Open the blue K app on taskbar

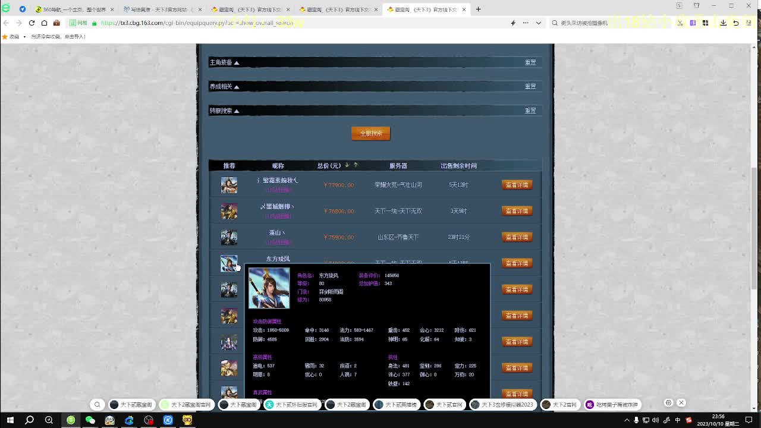tap(168, 420)
